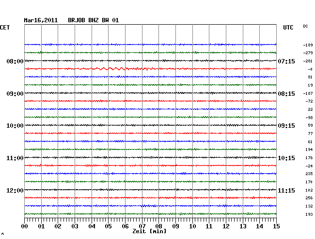Click the UTC time label "07:15"
Screen dimensions: 315x239
coord(286,61)
